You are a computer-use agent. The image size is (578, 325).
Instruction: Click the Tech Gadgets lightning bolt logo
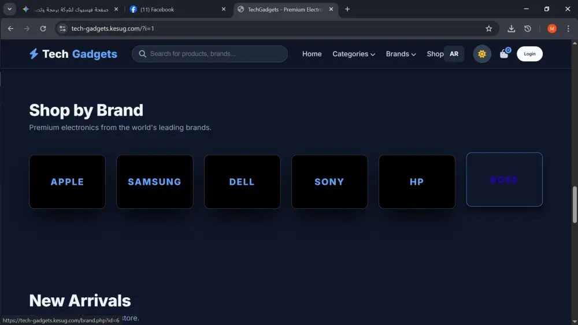[x=34, y=54]
